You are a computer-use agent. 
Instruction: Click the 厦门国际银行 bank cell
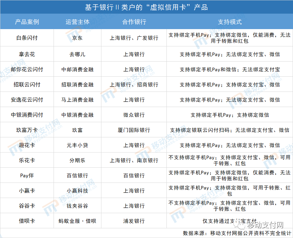[x=134, y=130]
